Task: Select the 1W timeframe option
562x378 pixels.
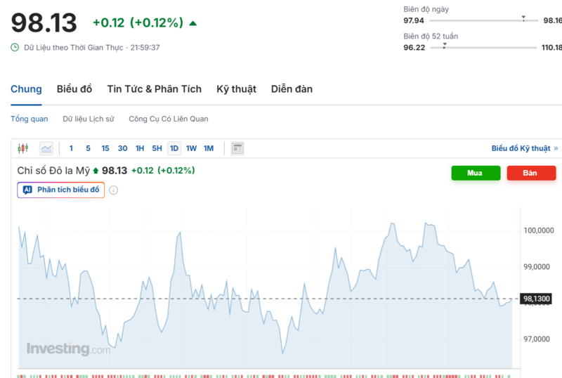Action: [191, 148]
